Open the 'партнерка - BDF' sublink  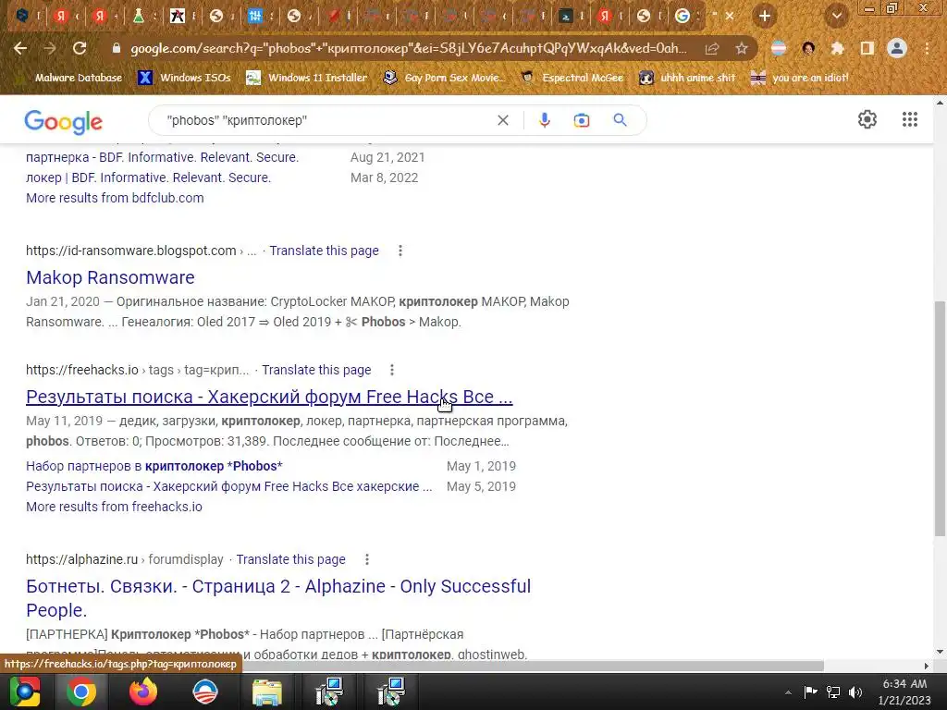click(163, 157)
